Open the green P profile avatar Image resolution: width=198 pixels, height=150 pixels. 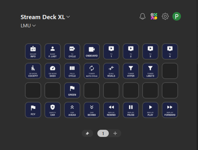[x=177, y=16]
